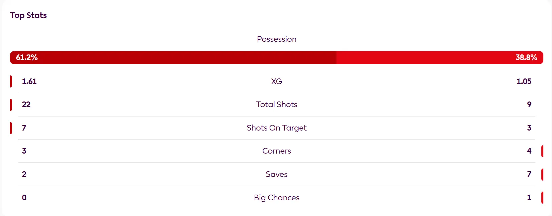The height and width of the screenshot is (216, 552).
Task: Click the value 2 in Saves row
Action: [x=24, y=174]
